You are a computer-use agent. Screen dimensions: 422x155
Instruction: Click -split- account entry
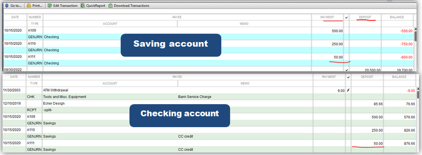pos(48,110)
